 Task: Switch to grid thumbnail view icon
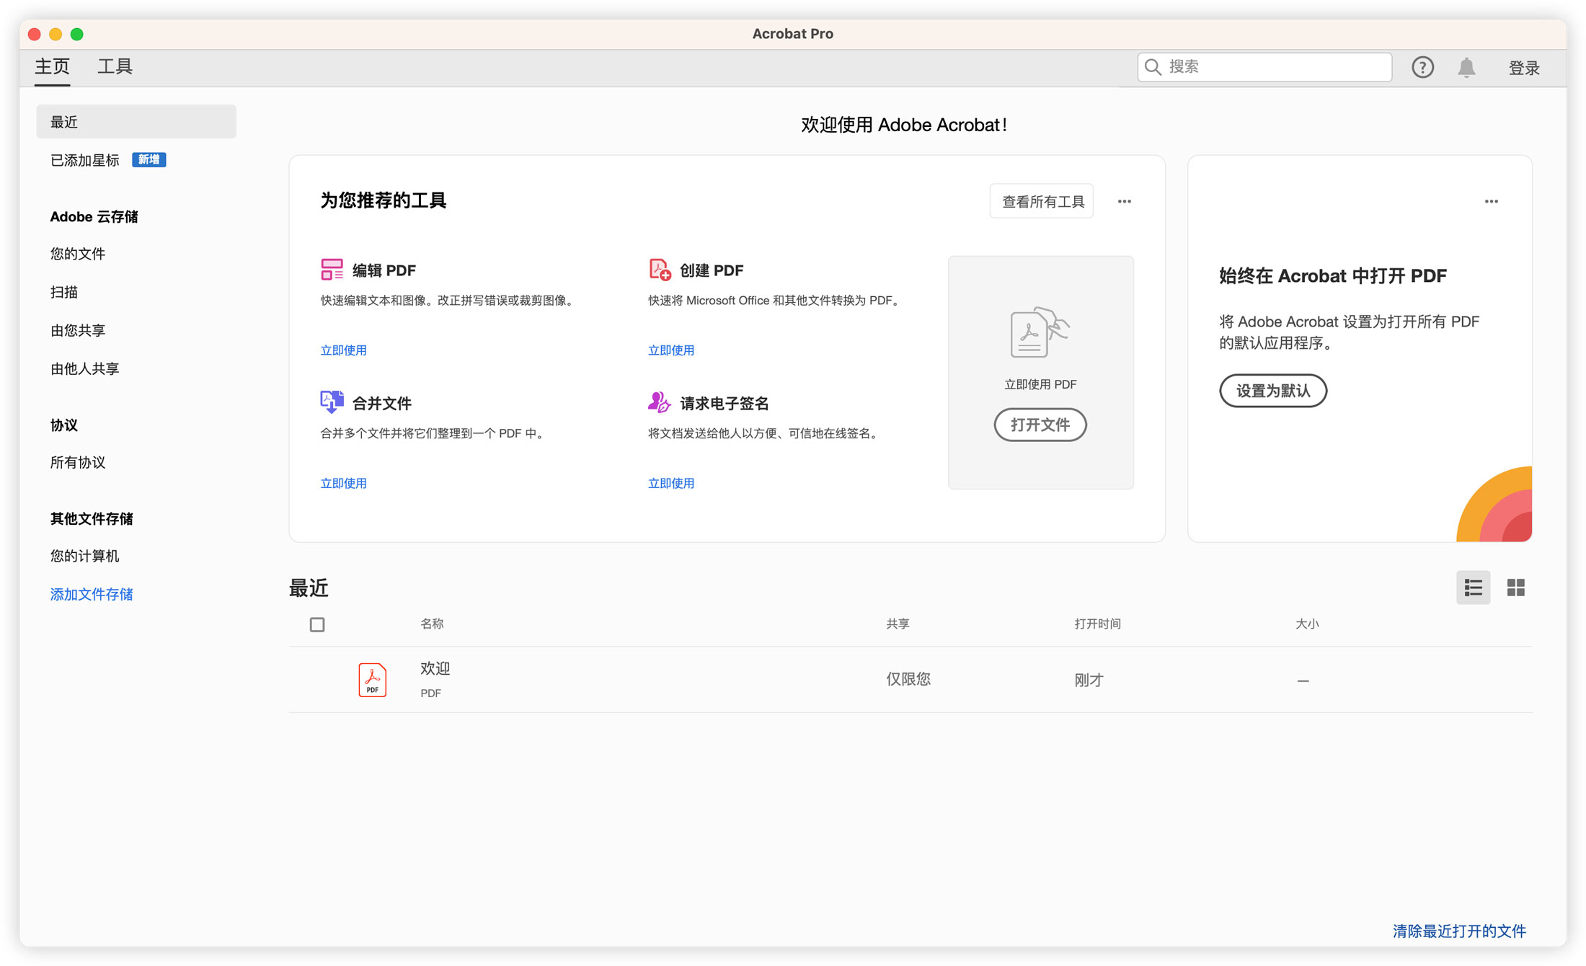1515,588
